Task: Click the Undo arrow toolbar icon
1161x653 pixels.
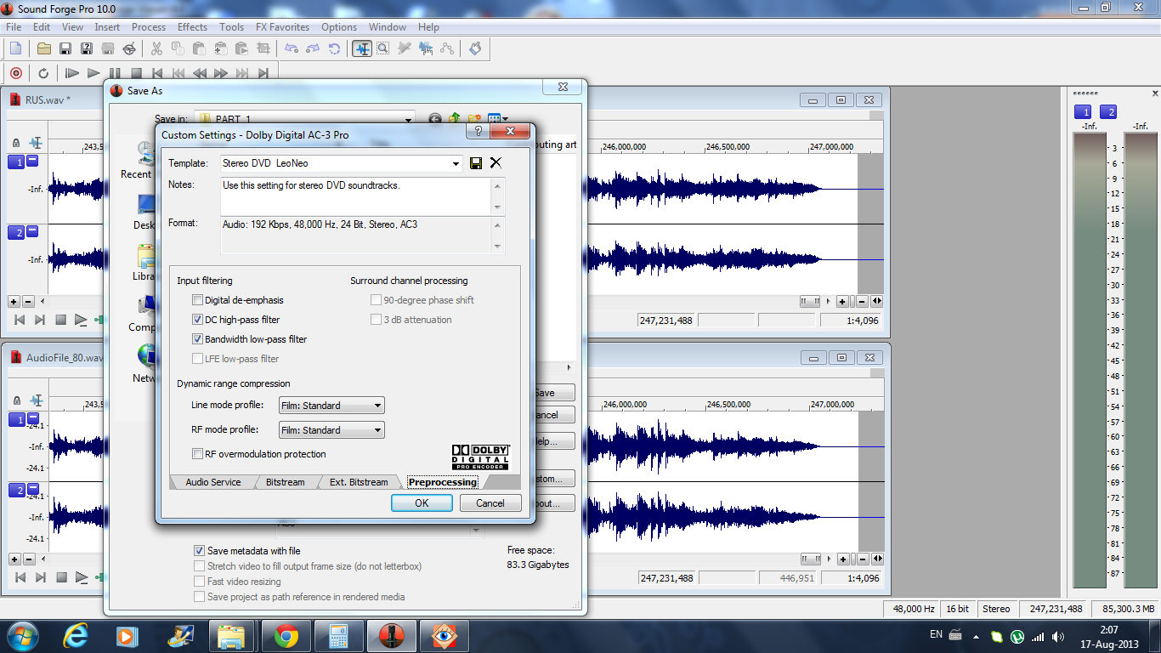Action: 292,48
